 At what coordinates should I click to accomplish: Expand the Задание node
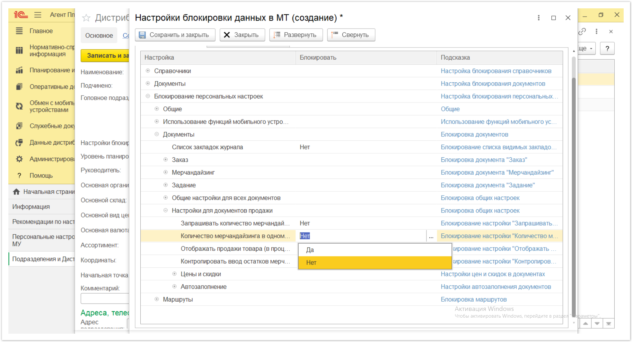click(166, 185)
